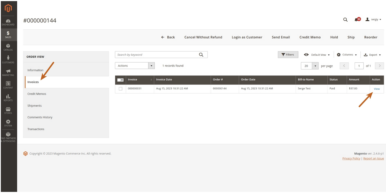Switch to the Invoices tab
This screenshot has height=193, width=386.
67,82
